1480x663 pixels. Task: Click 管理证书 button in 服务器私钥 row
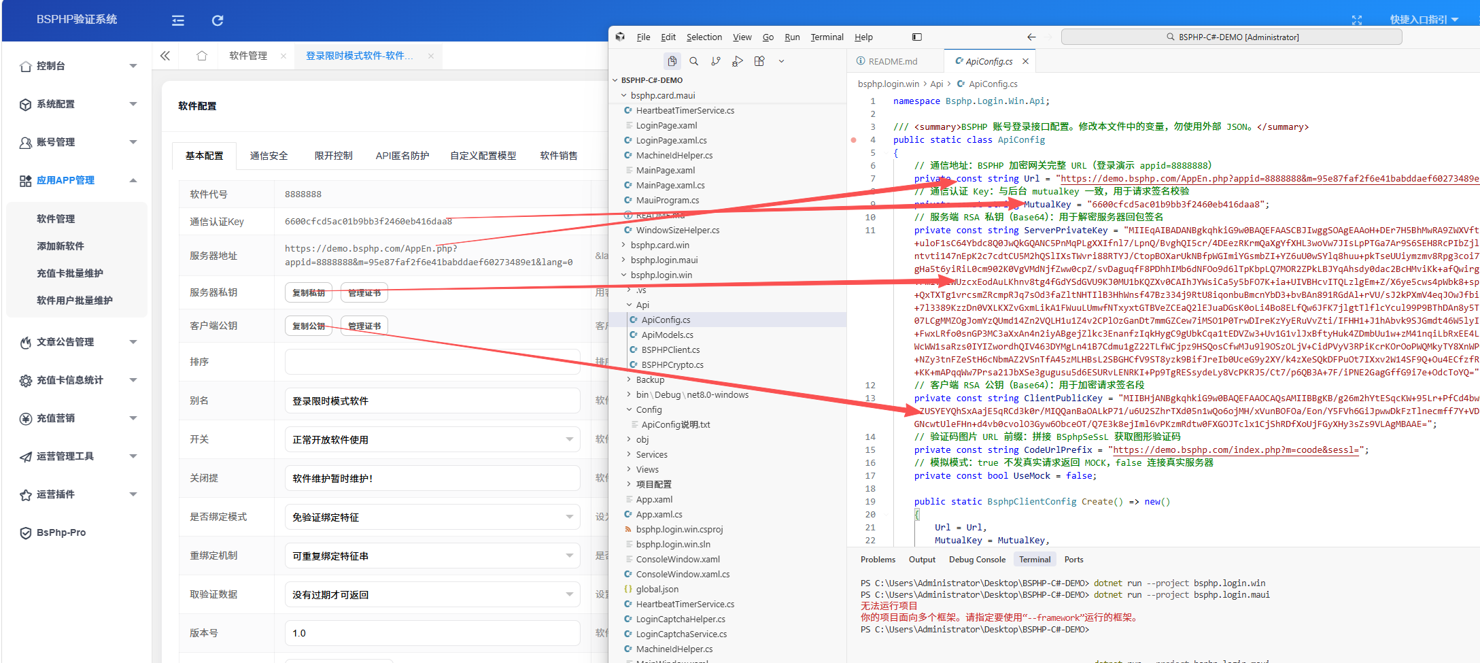click(364, 292)
